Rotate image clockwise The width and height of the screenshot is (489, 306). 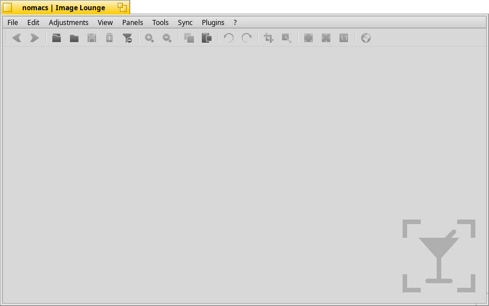click(x=246, y=38)
